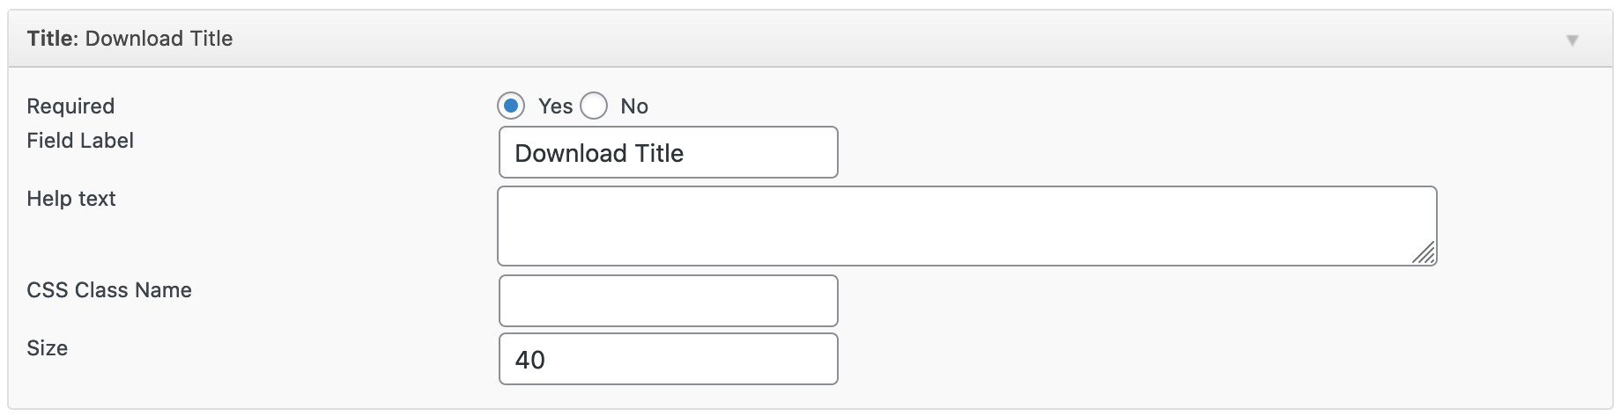Viewport: 1621px width, 416px height.
Task: Select the Yes radio for Required
Action: pos(511,106)
